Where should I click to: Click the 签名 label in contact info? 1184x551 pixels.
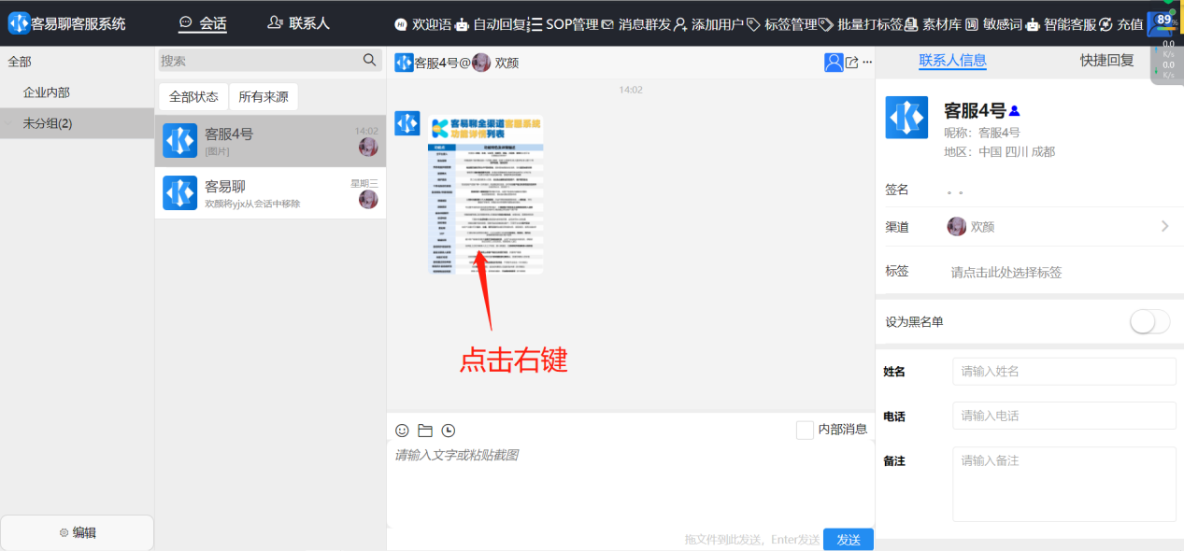click(897, 190)
